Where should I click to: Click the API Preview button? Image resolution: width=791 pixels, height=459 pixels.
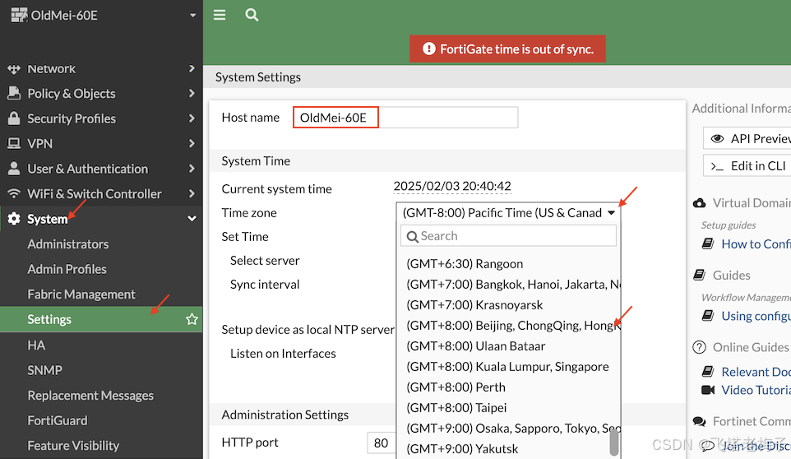(x=747, y=139)
